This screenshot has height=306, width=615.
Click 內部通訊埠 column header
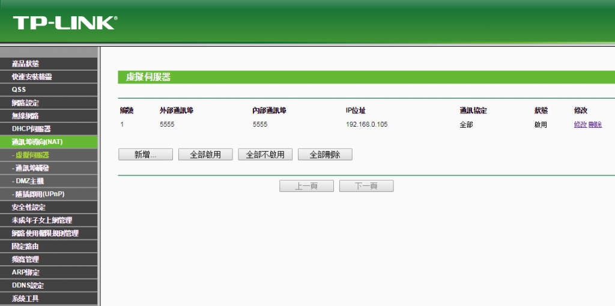[269, 110]
